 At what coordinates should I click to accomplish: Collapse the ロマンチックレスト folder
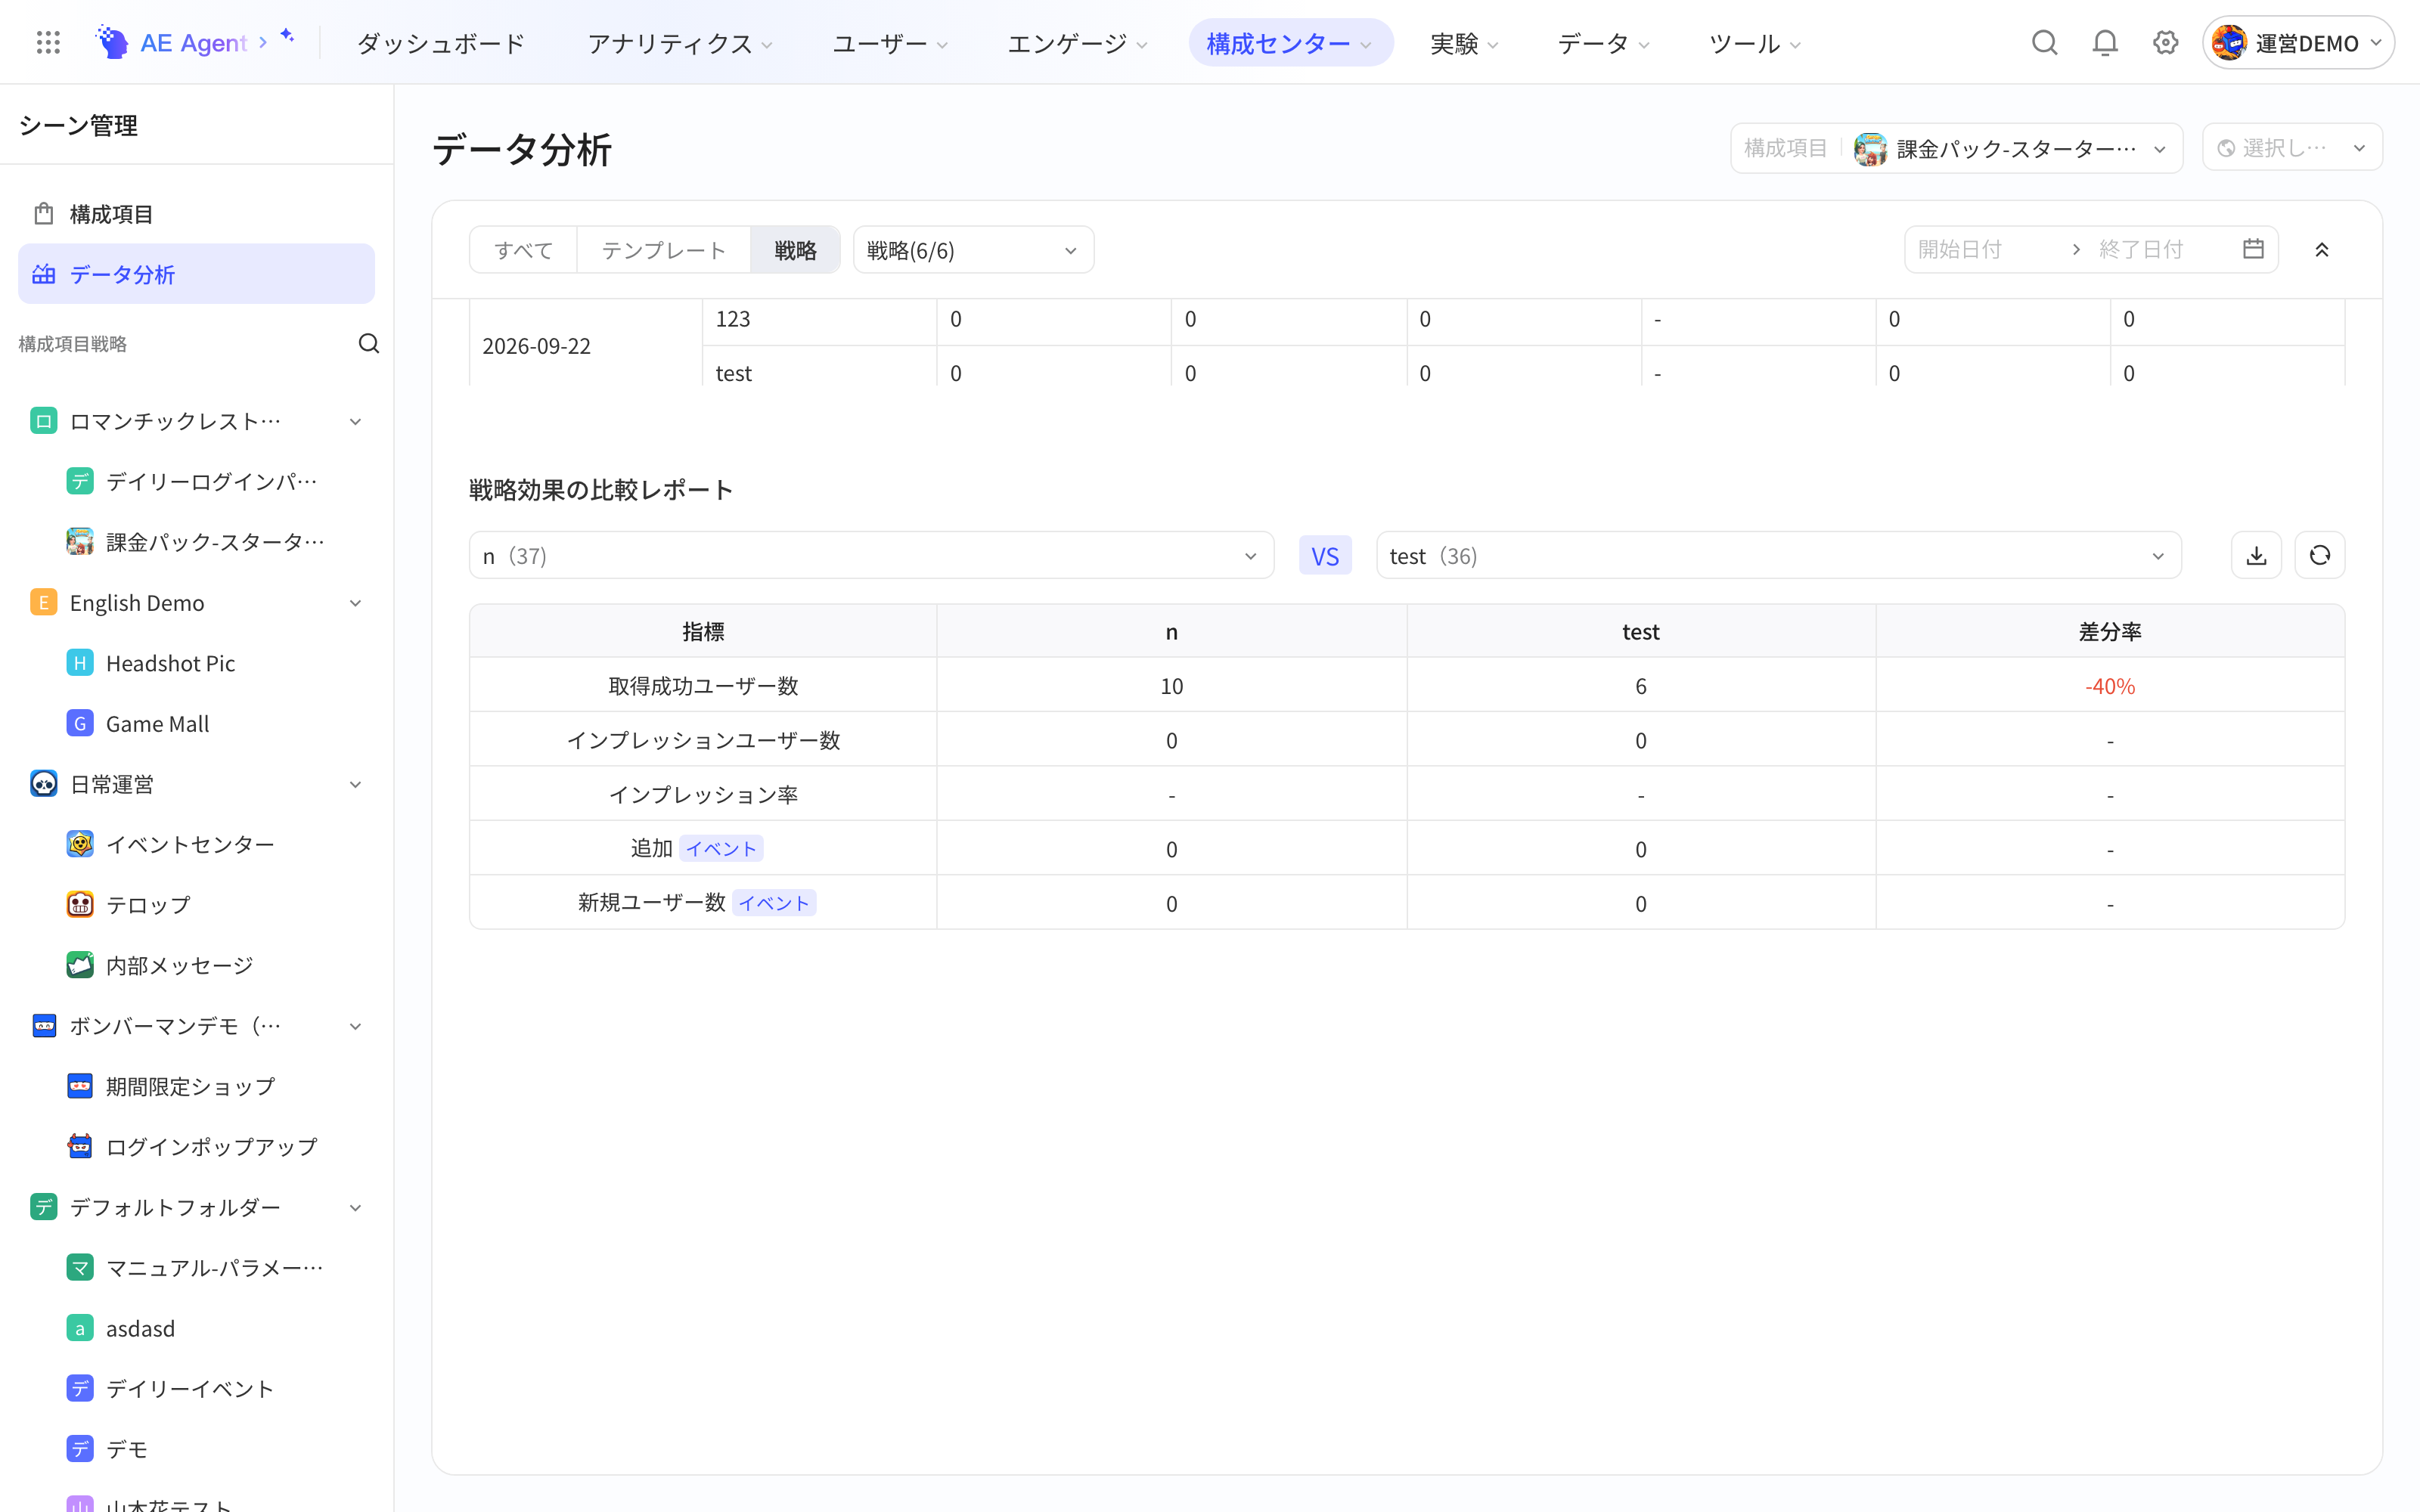[355, 422]
